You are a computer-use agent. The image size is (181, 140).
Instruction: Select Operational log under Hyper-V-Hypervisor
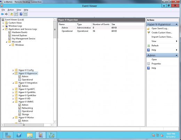(27, 80)
